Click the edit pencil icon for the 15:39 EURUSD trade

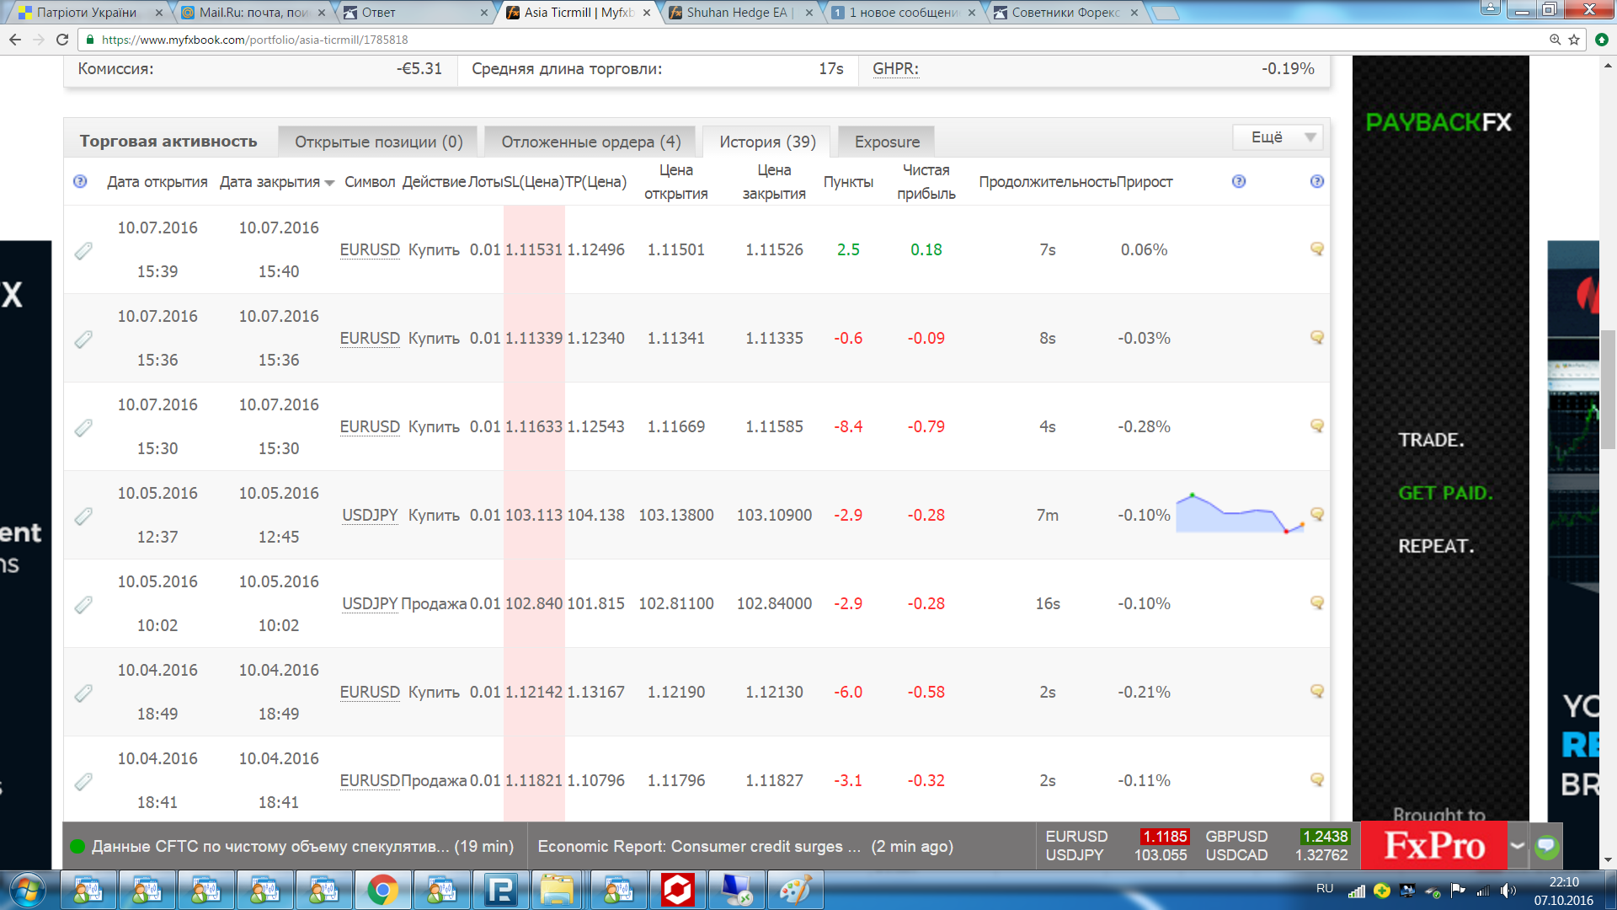tap(83, 250)
